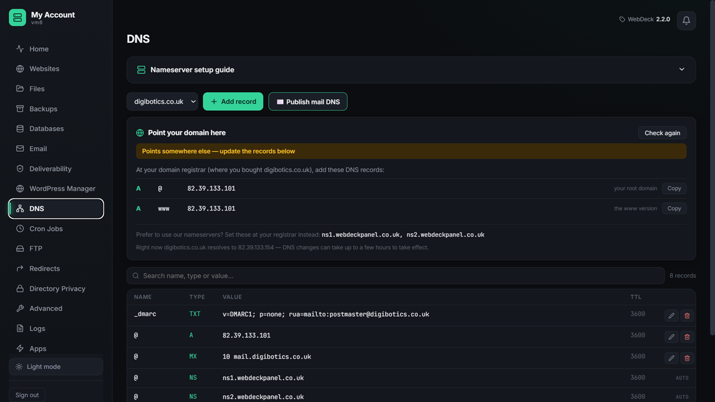Delete the 82.39.133.101 A record
715x402 pixels.
click(x=687, y=337)
